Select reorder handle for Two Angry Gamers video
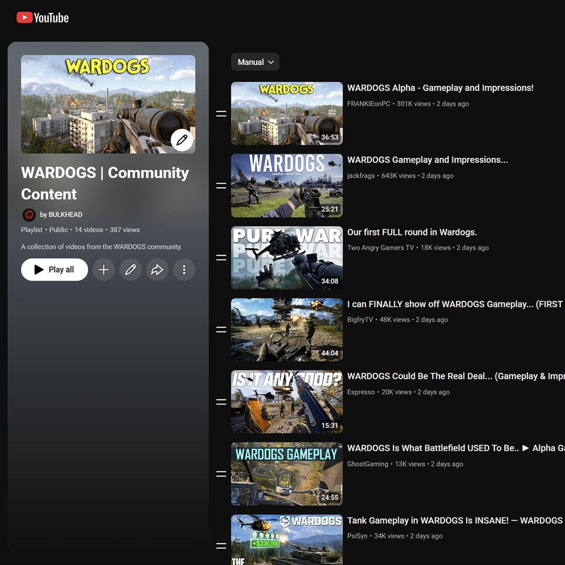The width and height of the screenshot is (565, 565). 221,257
